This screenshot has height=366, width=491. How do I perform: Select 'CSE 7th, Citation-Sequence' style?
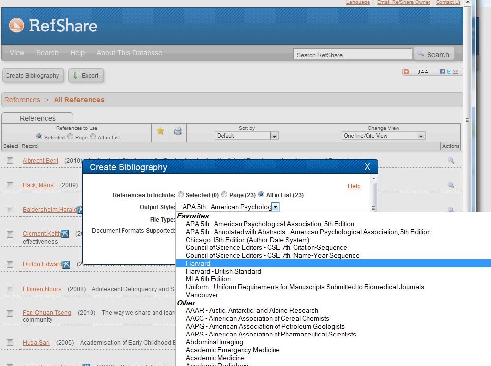pos(267,247)
